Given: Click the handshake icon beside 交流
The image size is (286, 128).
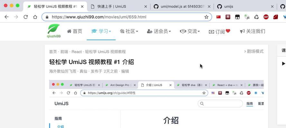Looking at the screenshot, I should (x=183, y=31).
